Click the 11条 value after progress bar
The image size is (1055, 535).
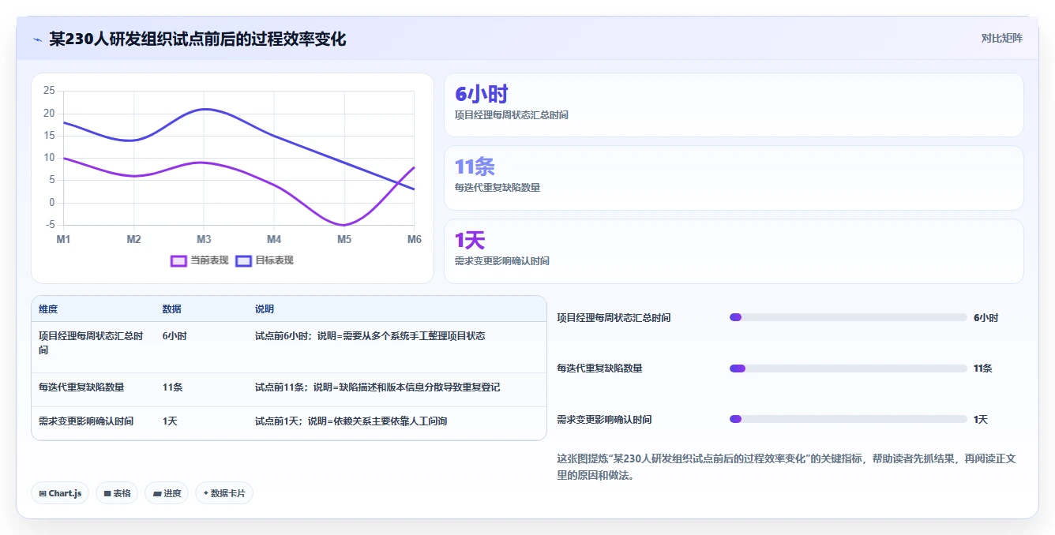click(x=983, y=369)
